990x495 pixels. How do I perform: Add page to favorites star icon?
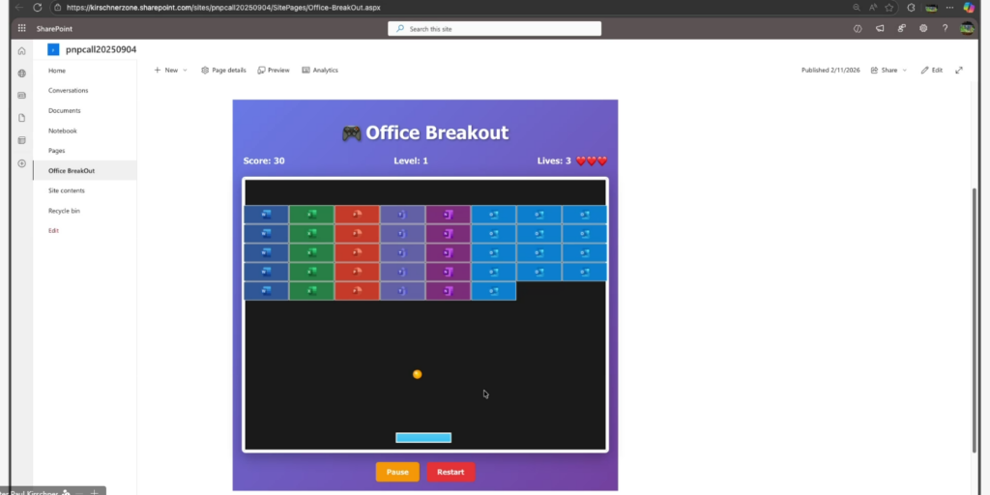[889, 8]
